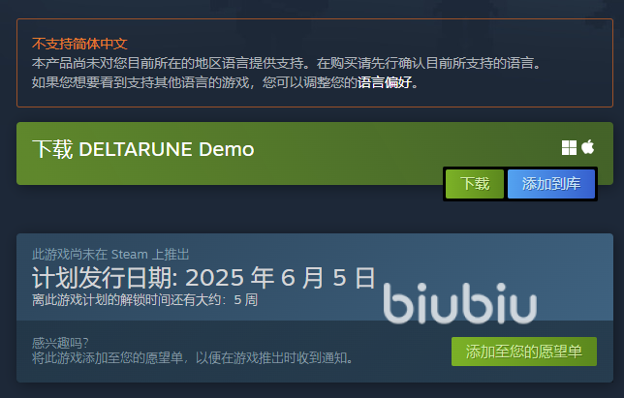Click the orange 不支持简体中文 warning title
This screenshot has height=398, width=624.
tap(79, 44)
